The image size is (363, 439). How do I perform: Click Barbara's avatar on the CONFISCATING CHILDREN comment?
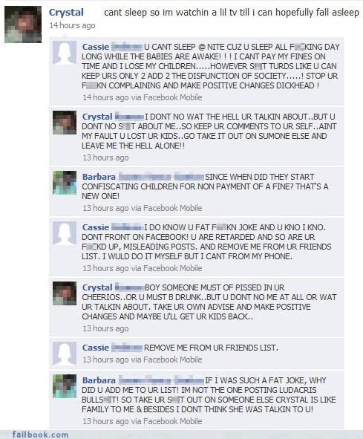[x=65, y=183]
